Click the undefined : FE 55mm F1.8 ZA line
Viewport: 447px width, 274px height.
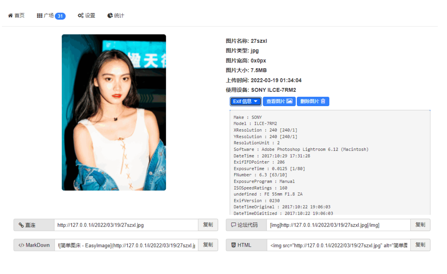coord(268,194)
